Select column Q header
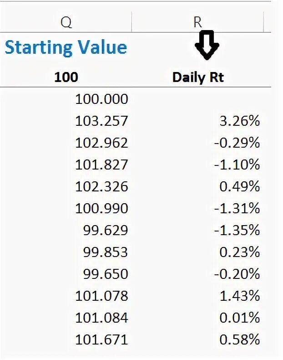 click(66, 22)
